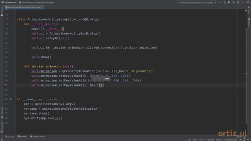Viewport: 251px width, 141px height.
Task: Click the editor vertical scrollbar
Action: pyautogui.click(x=246, y=75)
